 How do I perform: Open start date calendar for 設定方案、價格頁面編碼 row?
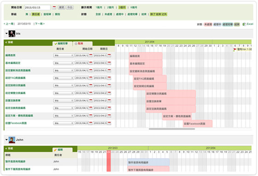[x=91, y=116]
